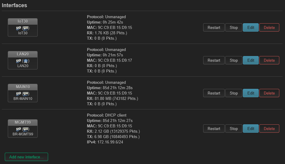Stop the MAIN10 interface
Screen dimensions: 285x164
[234, 93]
